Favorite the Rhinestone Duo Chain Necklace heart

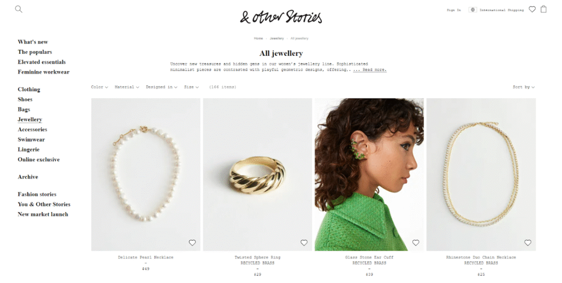pos(527,243)
